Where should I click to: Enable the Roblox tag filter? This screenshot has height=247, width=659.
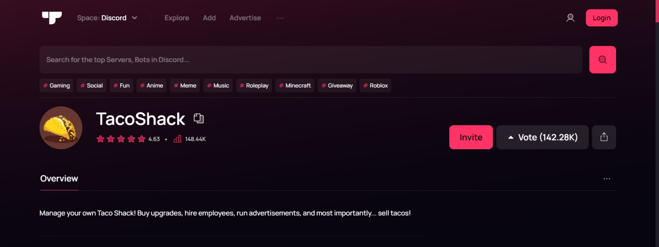tap(375, 85)
